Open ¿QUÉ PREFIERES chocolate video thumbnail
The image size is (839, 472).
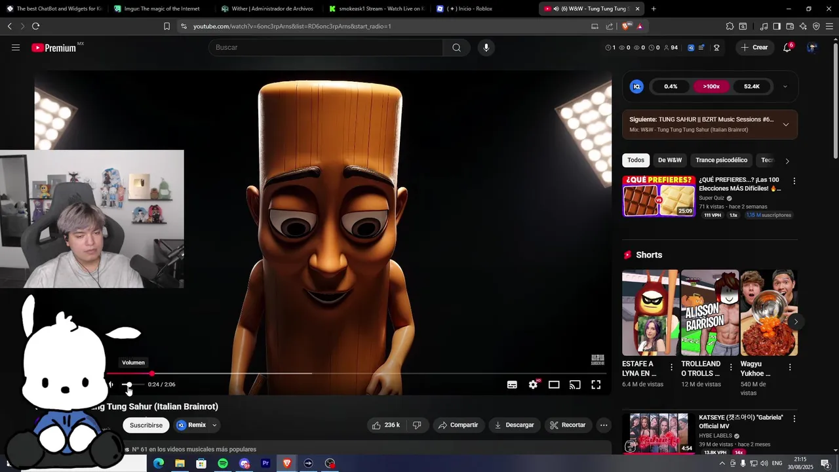659,195
